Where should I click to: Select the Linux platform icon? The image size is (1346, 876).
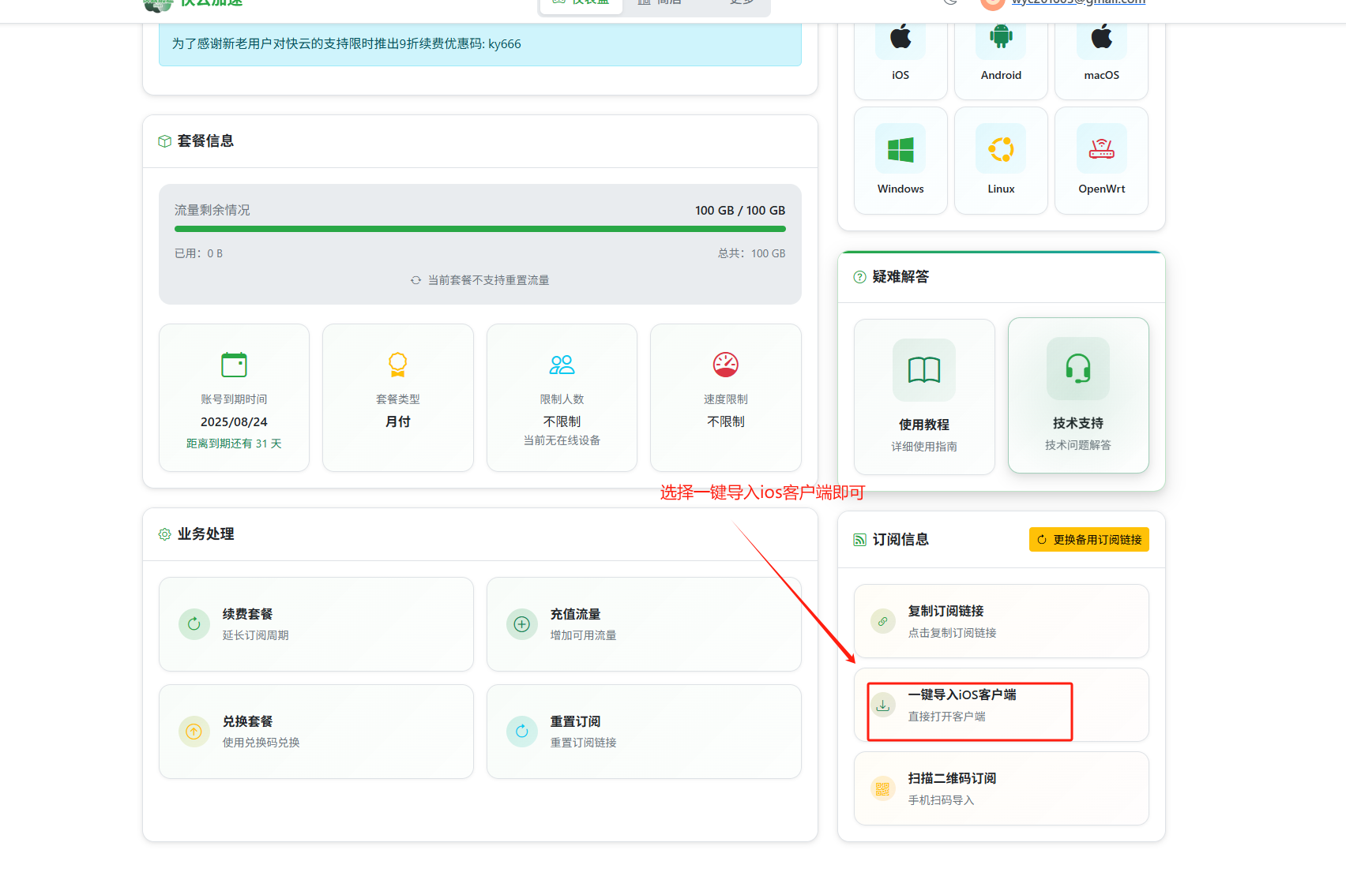(x=1001, y=148)
